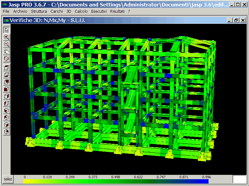The height and width of the screenshot is (186, 249).
Task: Activate the hand pan tool
Action: (x=7, y=51)
